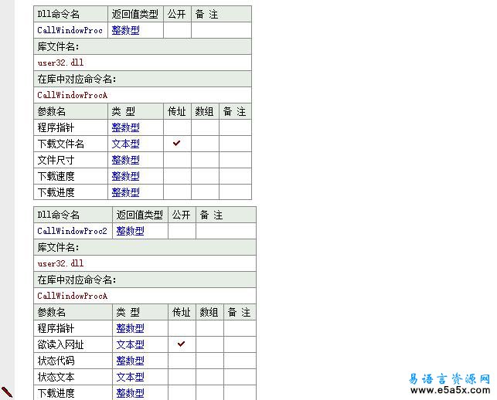The image size is (497, 400).
Task: Toggle 公开 cell for CallWindowProc
Action: point(177,30)
